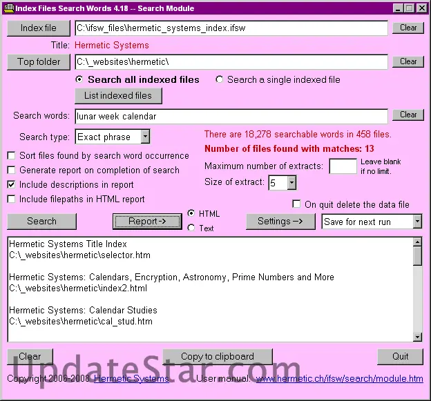This screenshot has height=401, width=431.
Task: Click the Index file button
Action: (x=39, y=28)
